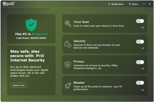Open the Notification label text
The image size is (154, 102).
117,4
